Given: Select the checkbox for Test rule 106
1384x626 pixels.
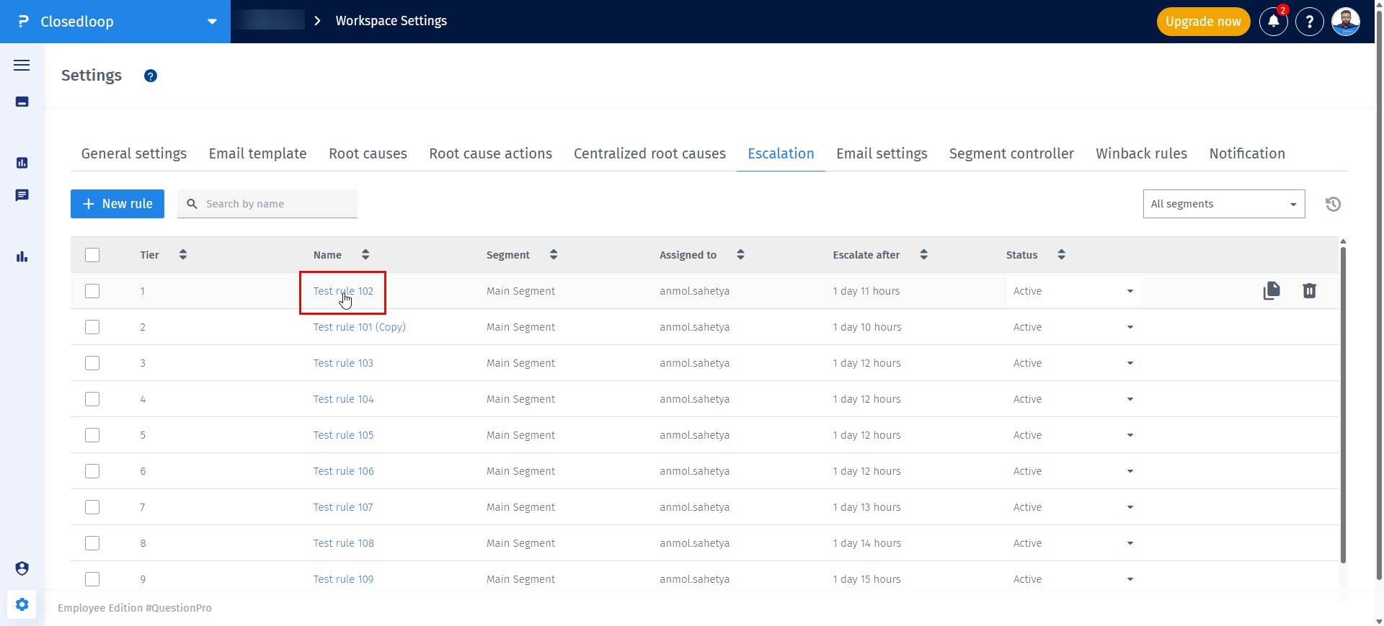Looking at the screenshot, I should coord(92,471).
